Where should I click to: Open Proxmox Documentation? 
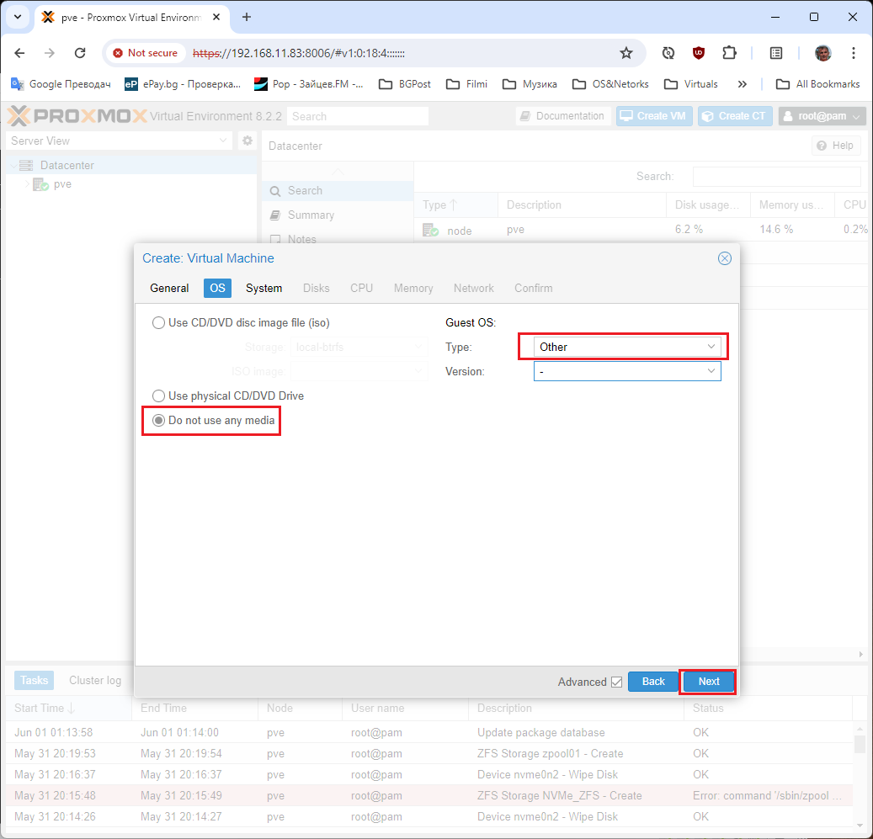click(562, 116)
